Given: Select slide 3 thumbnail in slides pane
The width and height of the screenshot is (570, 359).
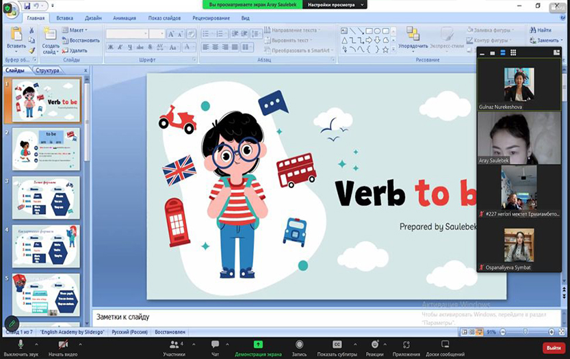Looking at the screenshot, I should coord(46,198).
